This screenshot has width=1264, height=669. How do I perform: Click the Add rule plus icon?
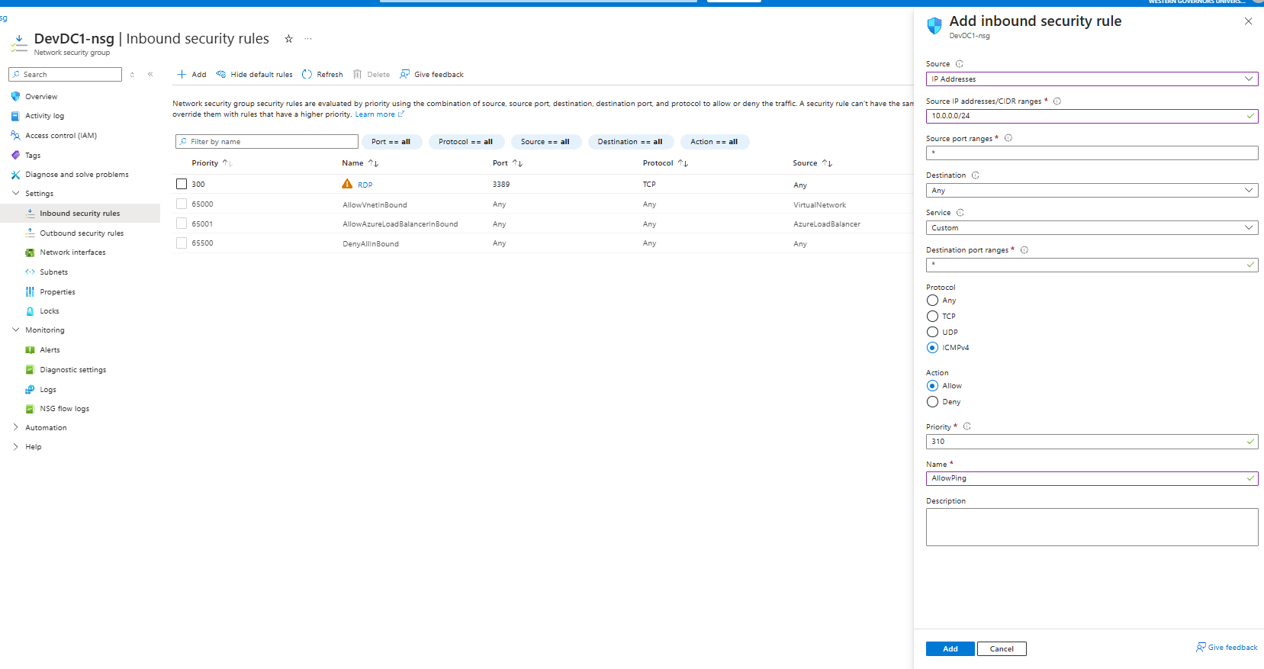click(182, 75)
